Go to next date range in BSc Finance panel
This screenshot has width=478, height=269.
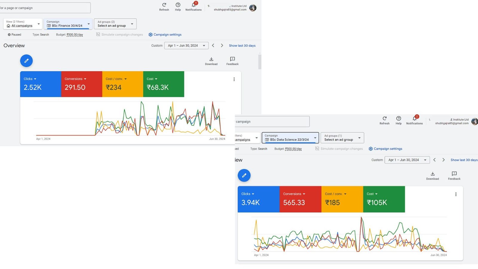pyautogui.click(x=222, y=45)
